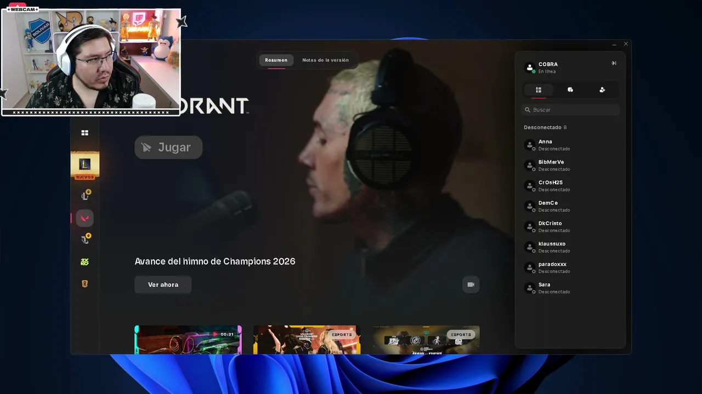The width and height of the screenshot is (702, 394).
Task: Select the Valorant game icon in sidebar
Action: (84, 218)
